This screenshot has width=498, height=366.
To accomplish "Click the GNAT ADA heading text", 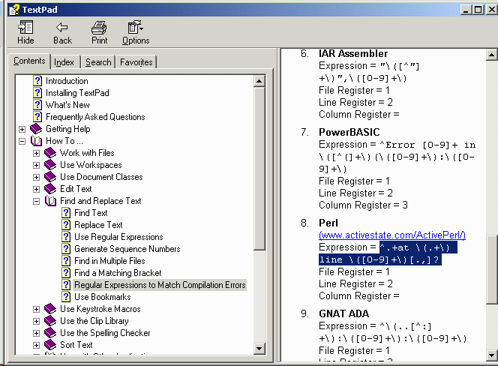I will [x=344, y=314].
